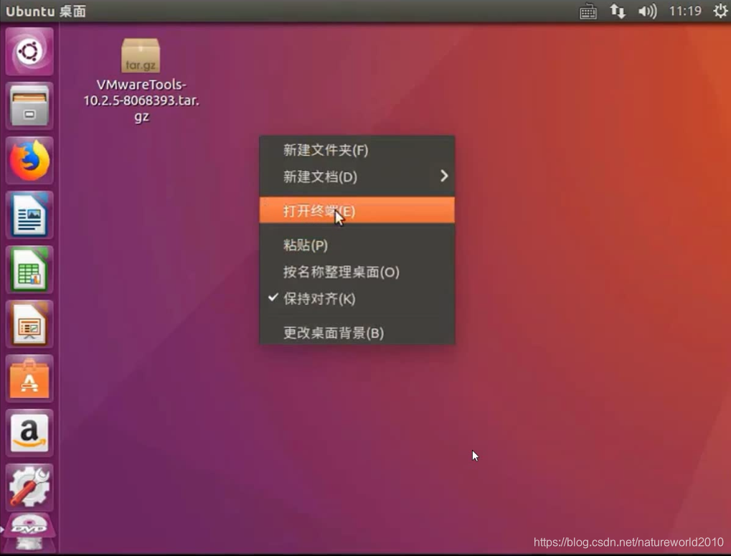Expand the 新建文档 submenu arrow

[444, 176]
